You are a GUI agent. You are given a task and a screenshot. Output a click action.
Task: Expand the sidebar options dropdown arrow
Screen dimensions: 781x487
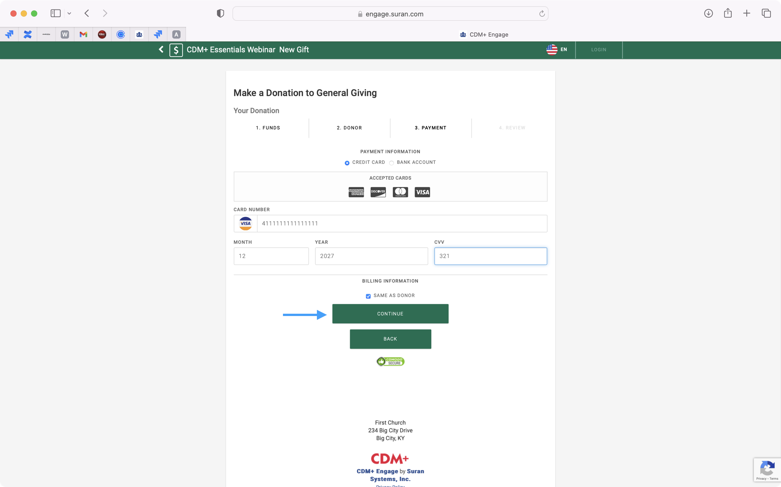pos(69,13)
